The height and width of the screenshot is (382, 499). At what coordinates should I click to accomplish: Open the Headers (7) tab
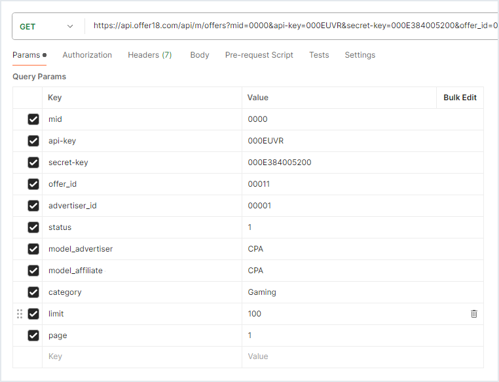point(149,55)
